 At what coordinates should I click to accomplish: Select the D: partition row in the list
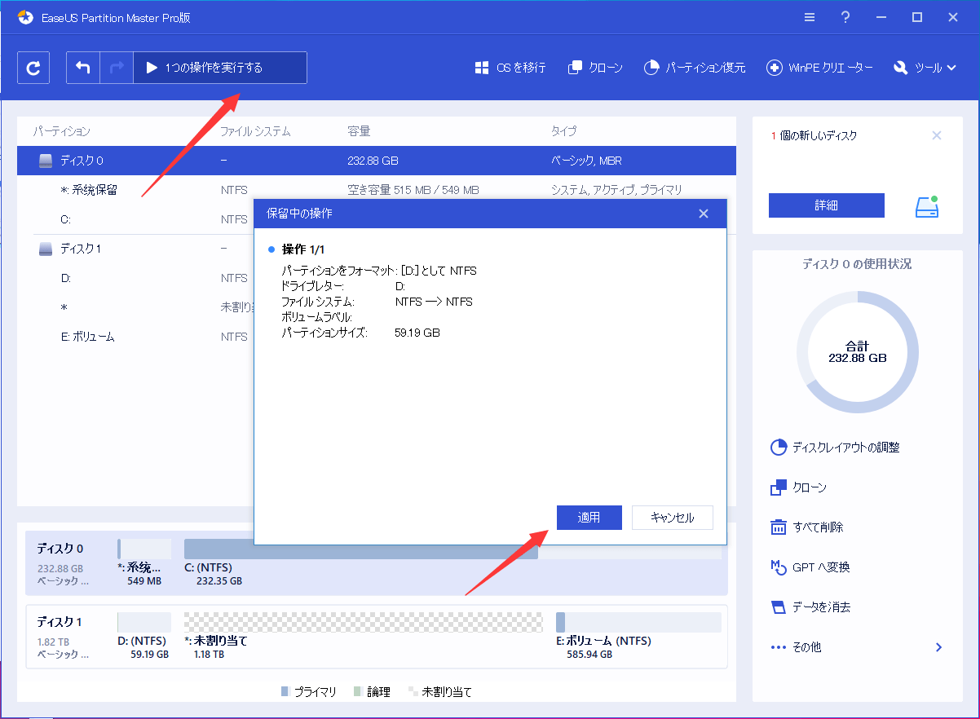(135, 278)
